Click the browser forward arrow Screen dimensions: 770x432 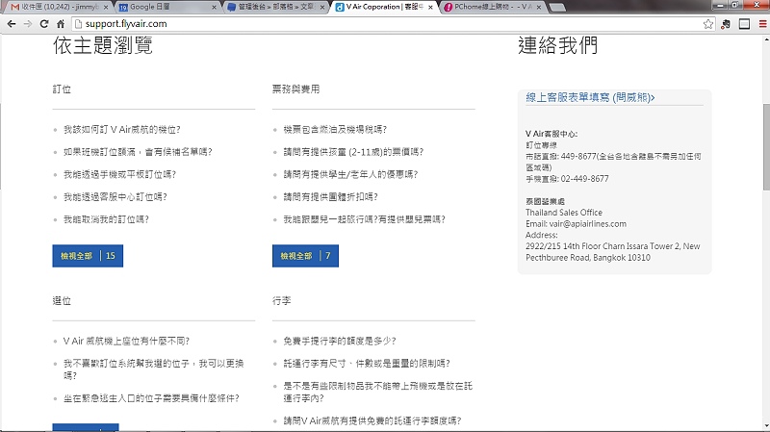(28, 23)
